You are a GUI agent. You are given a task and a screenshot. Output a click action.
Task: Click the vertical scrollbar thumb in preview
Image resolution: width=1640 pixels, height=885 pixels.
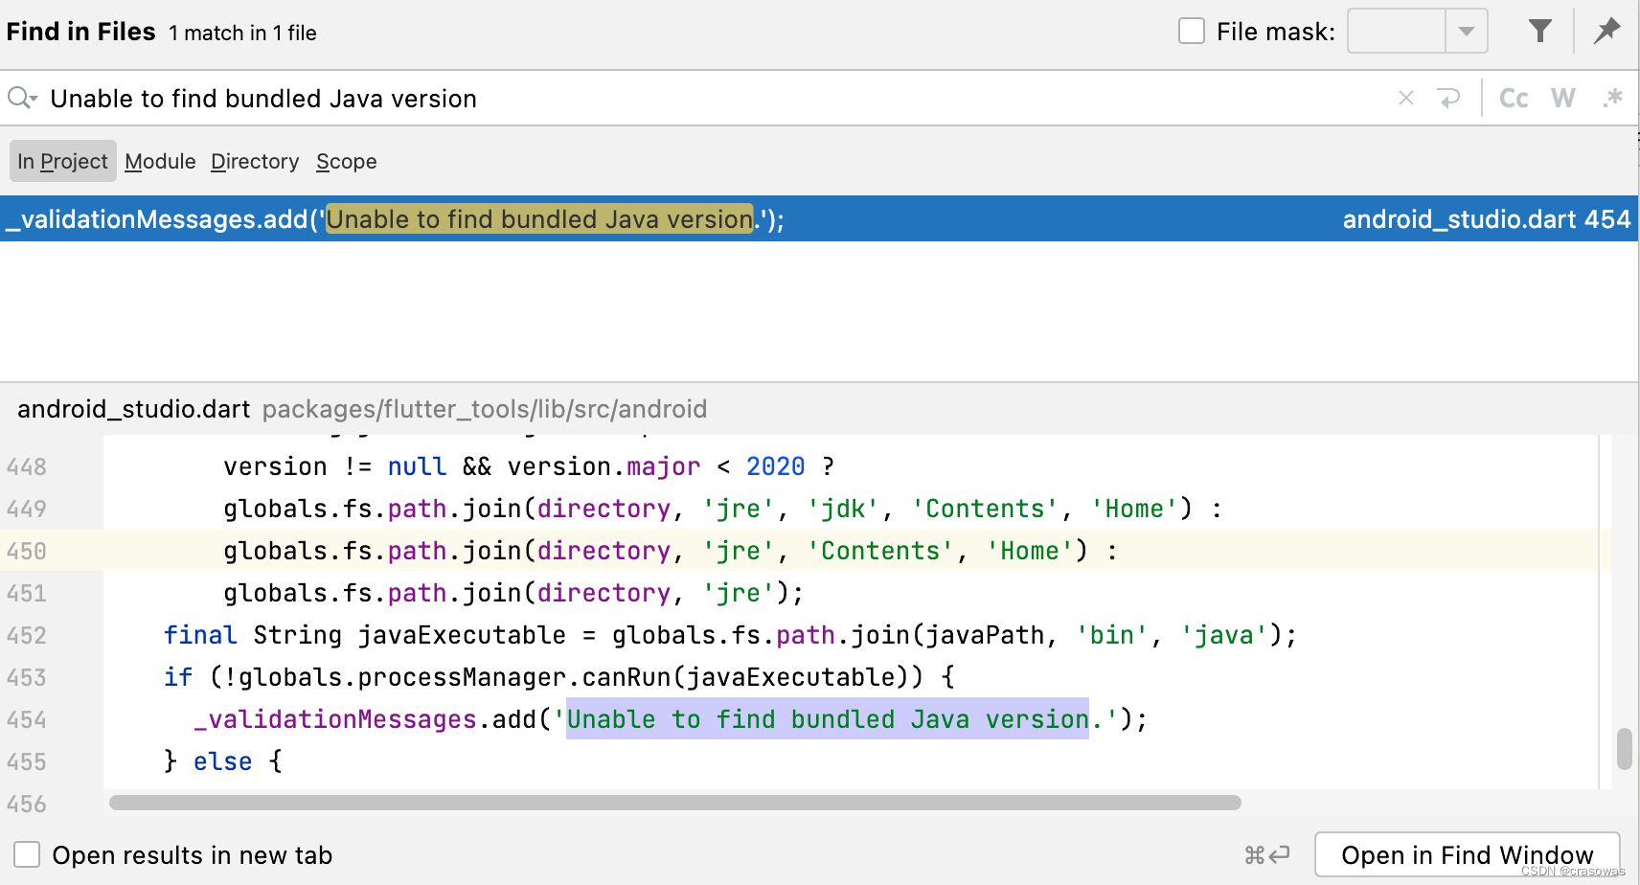point(1624,749)
